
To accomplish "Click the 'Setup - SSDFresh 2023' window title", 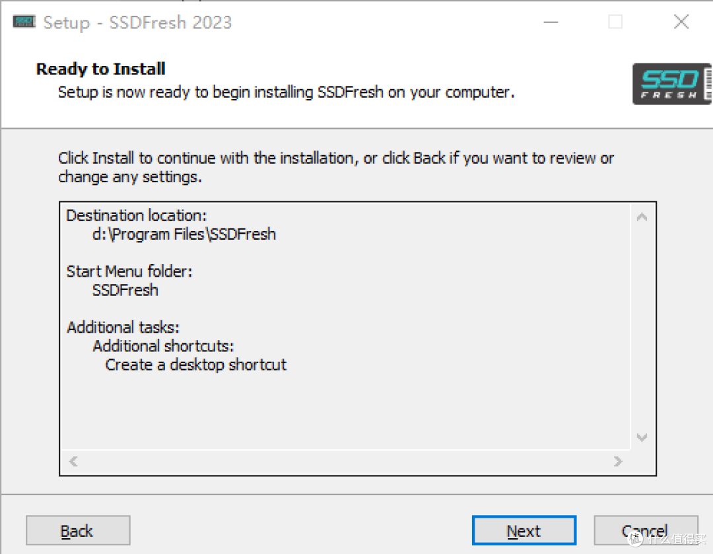I will point(137,22).
